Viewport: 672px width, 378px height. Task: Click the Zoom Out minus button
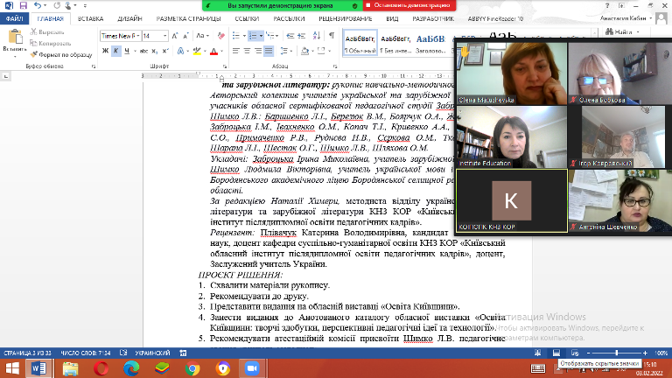tap(588, 353)
